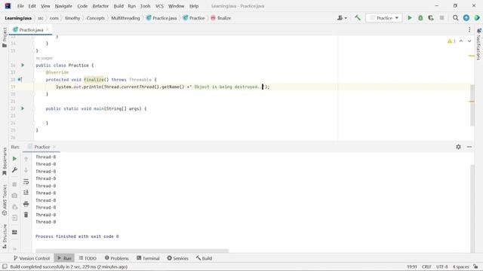Click the read-only lock icon in status bar
Image resolution: width=483 pixels, height=271 pixels.
pyautogui.click(x=475, y=266)
